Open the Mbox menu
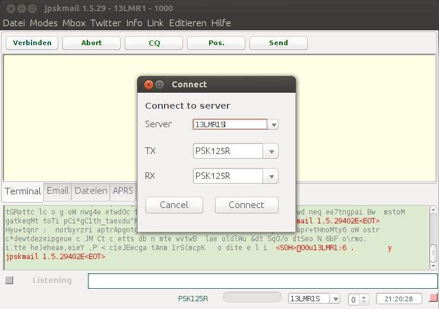Viewport: 439px width, 309px height. point(74,23)
